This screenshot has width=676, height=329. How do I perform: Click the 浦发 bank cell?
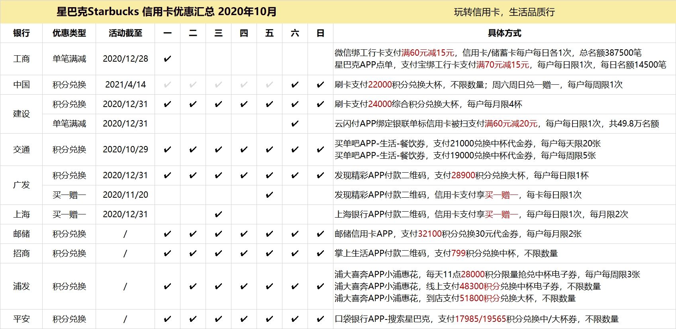point(22,286)
